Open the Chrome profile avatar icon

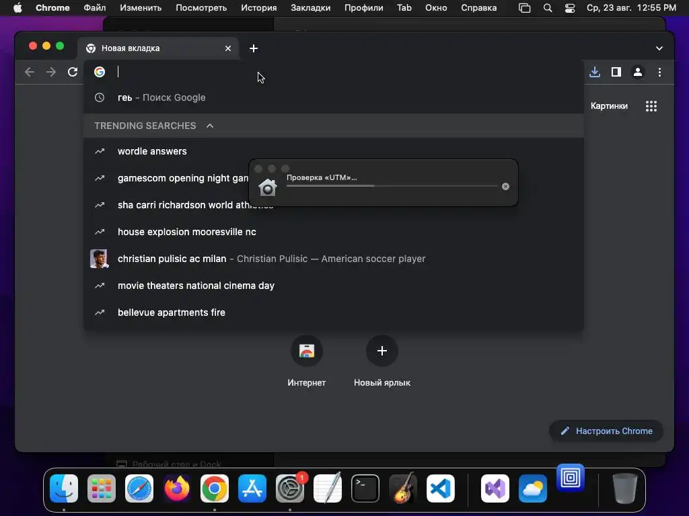pos(638,72)
